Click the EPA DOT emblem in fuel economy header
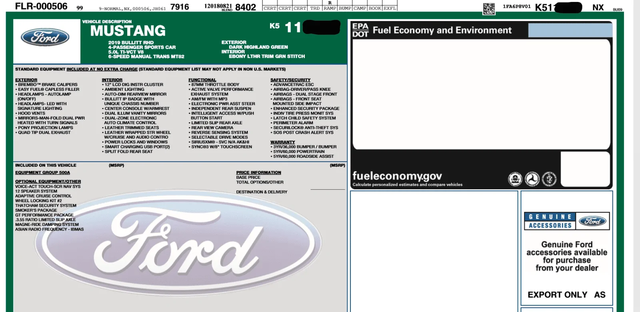The image size is (640, 312). [x=360, y=30]
